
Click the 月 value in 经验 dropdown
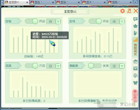(50, 22)
